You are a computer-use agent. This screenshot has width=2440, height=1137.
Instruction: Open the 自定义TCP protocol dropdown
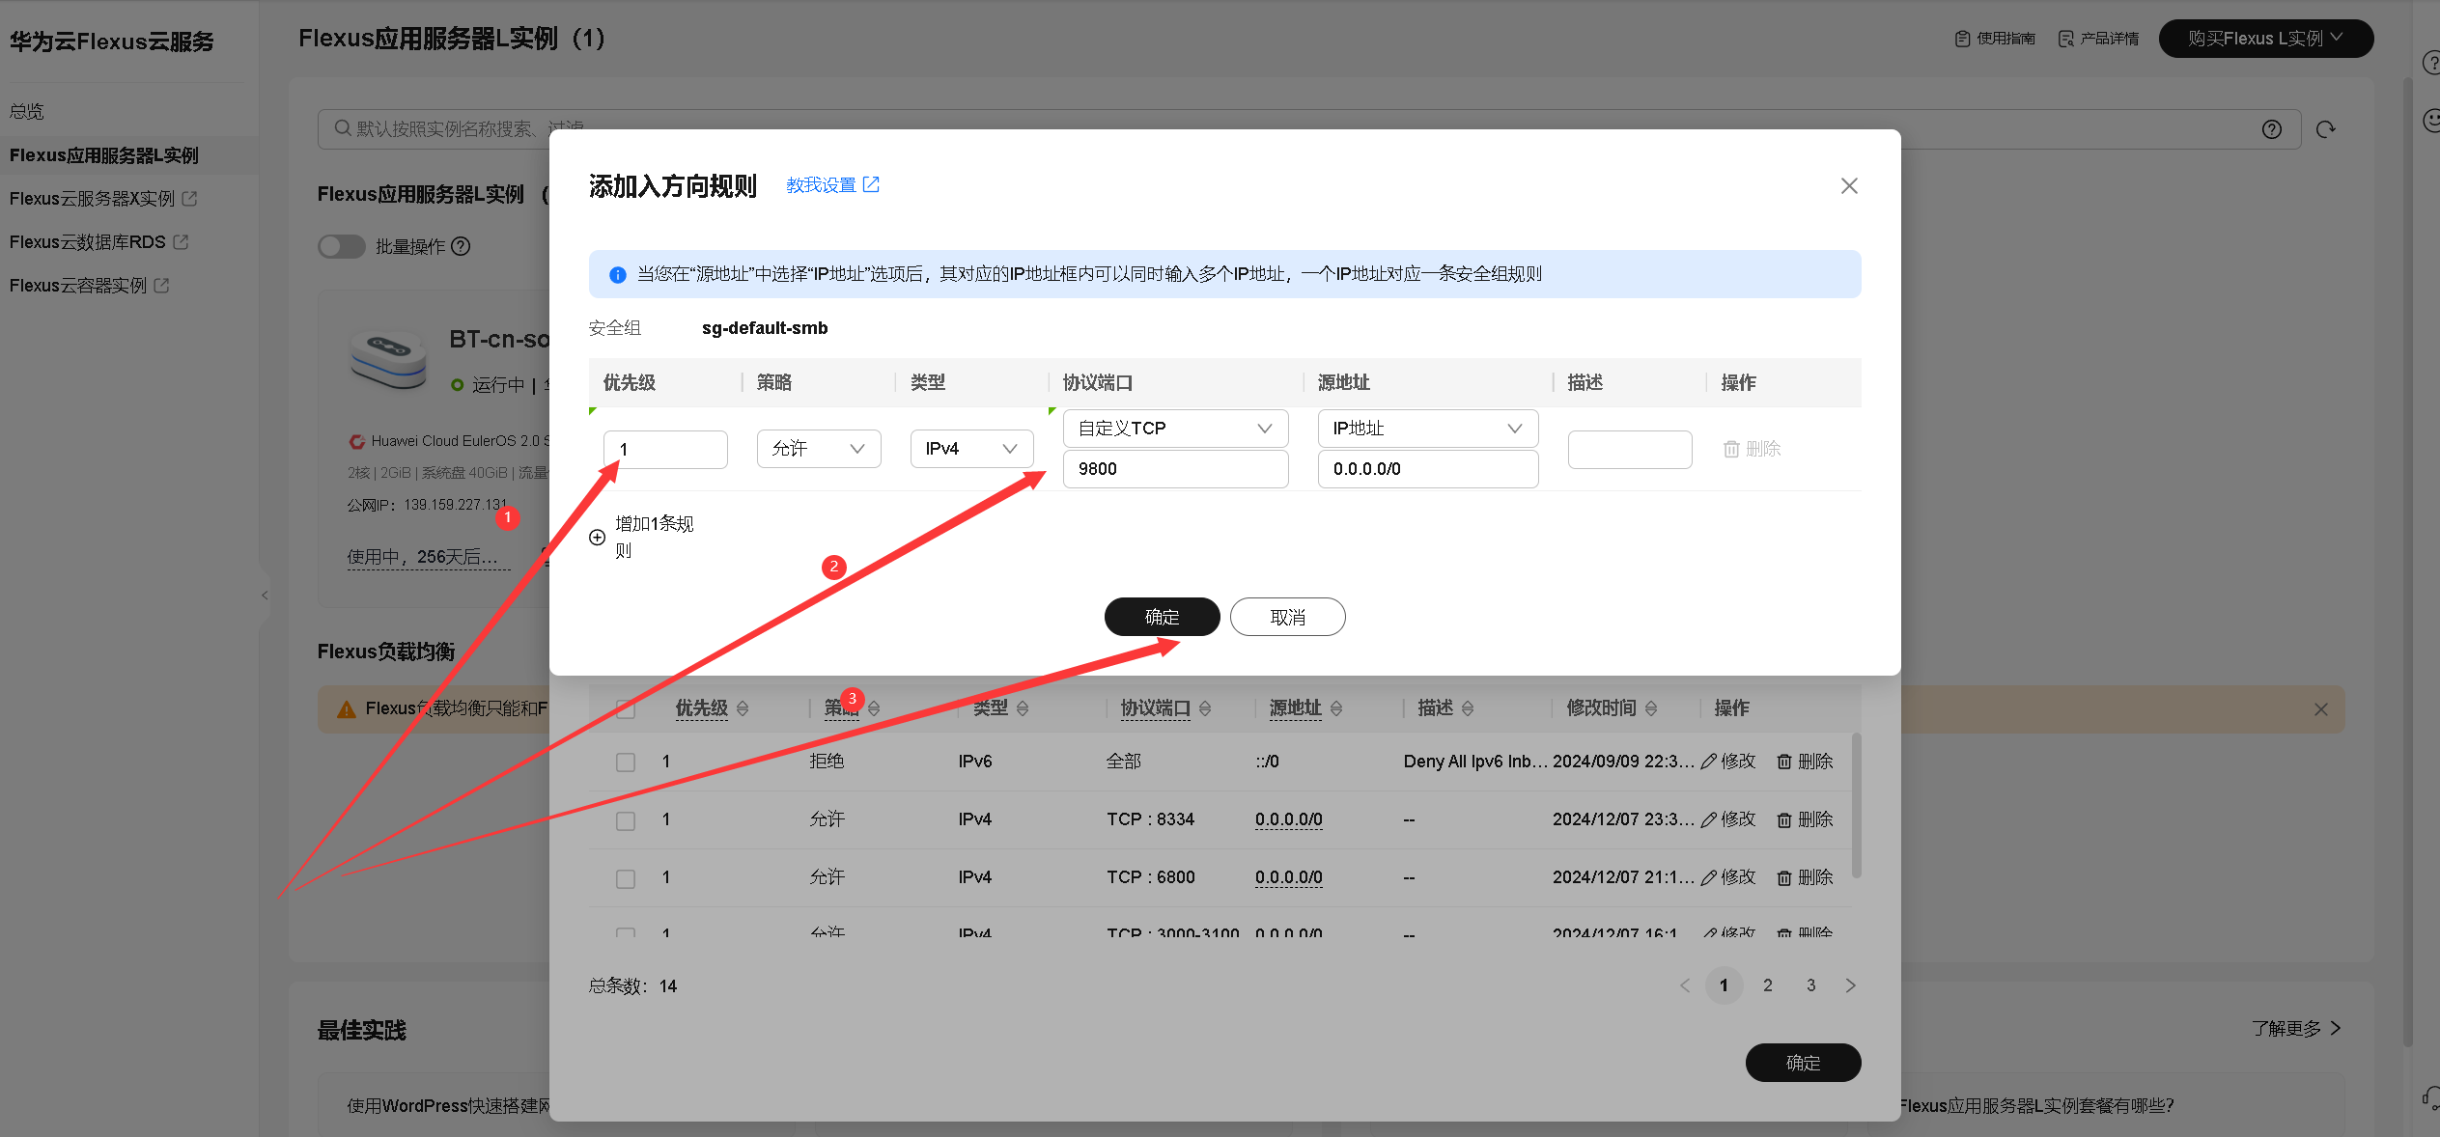tap(1175, 429)
